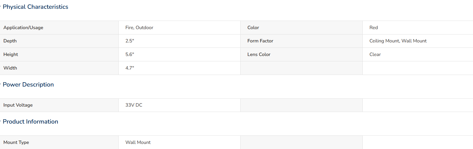Click the Width row label

pyautogui.click(x=10, y=68)
